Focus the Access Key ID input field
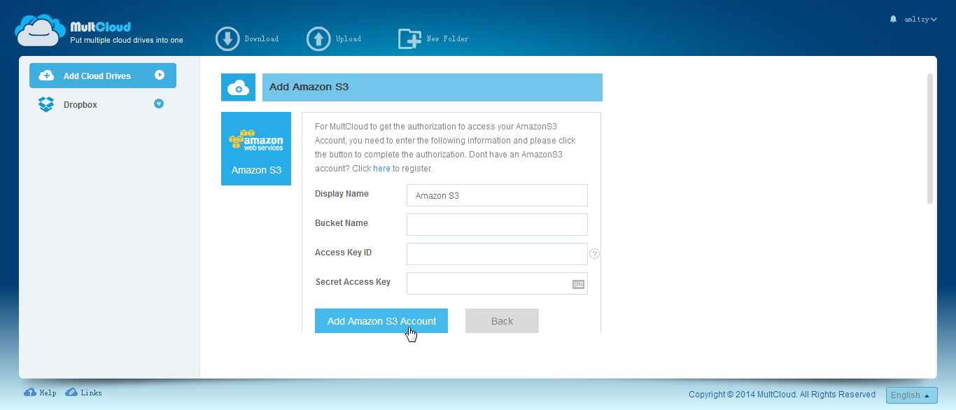 coord(497,254)
